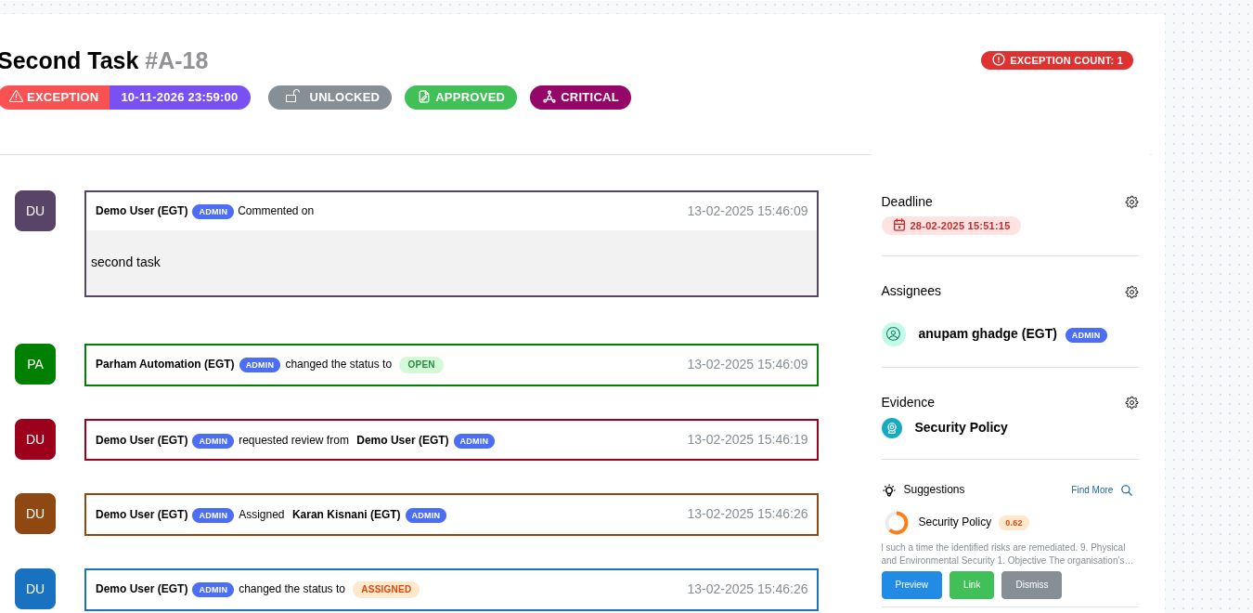
Task: Click the Security Policy suggestion title
Action: click(954, 522)
